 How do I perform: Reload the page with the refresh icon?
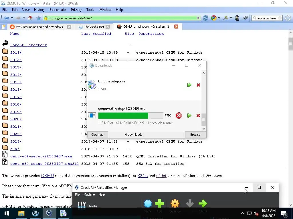click(x=205, y=18)
